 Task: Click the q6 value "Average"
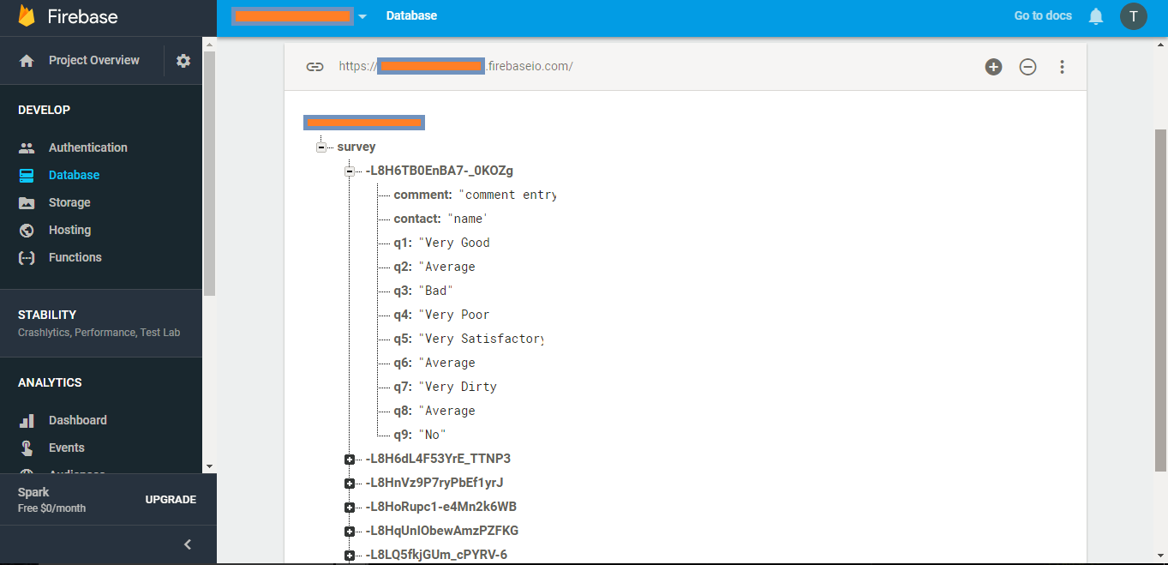coord(446,363)
